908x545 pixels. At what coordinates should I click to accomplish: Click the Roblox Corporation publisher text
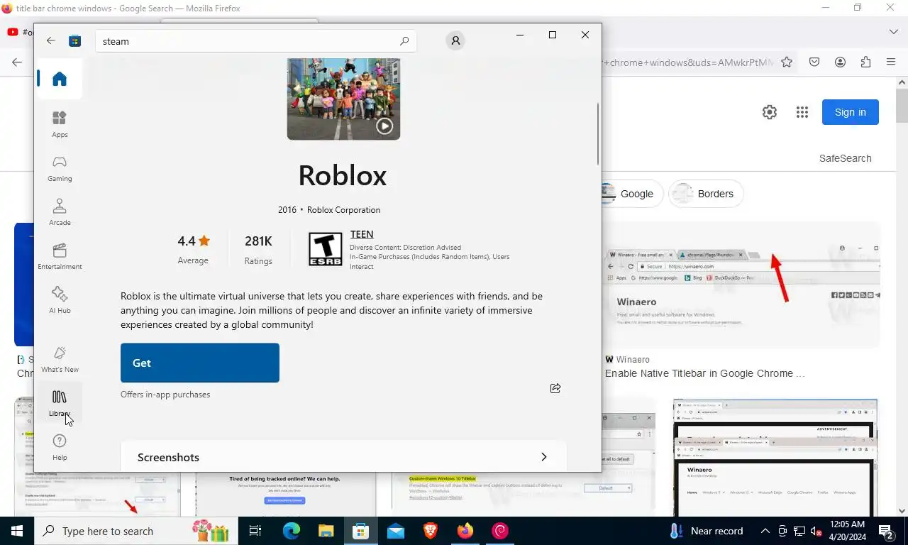point(343,210)
